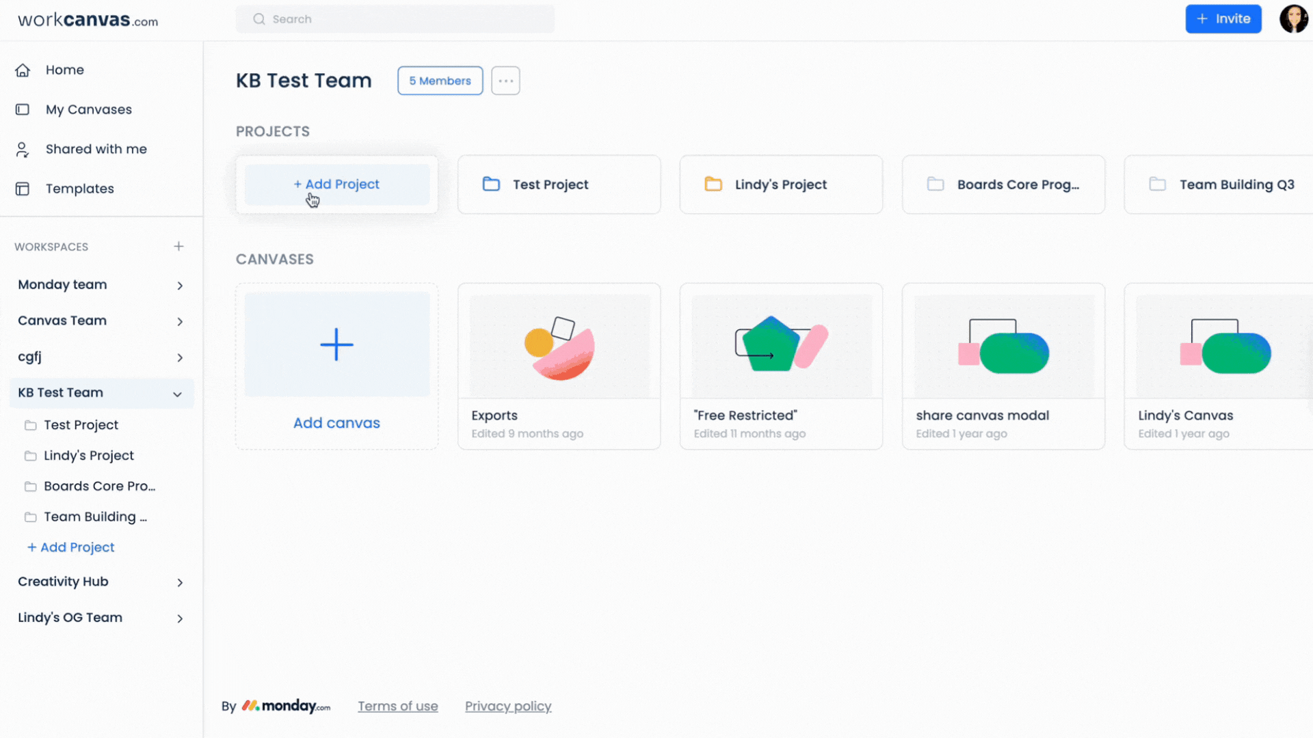This screenshot has height=738, width=1313.
Task: Open the Terms of use link
Action: click(397, 707)
